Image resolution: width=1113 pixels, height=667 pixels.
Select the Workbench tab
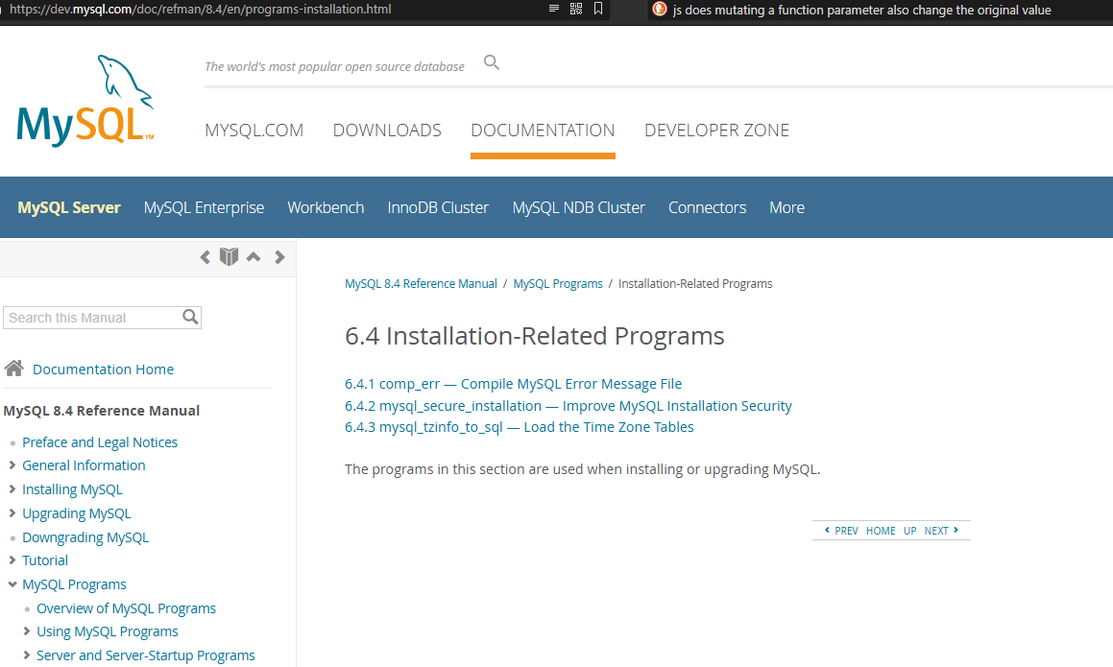pyautogui.click(x=326, y=207)
